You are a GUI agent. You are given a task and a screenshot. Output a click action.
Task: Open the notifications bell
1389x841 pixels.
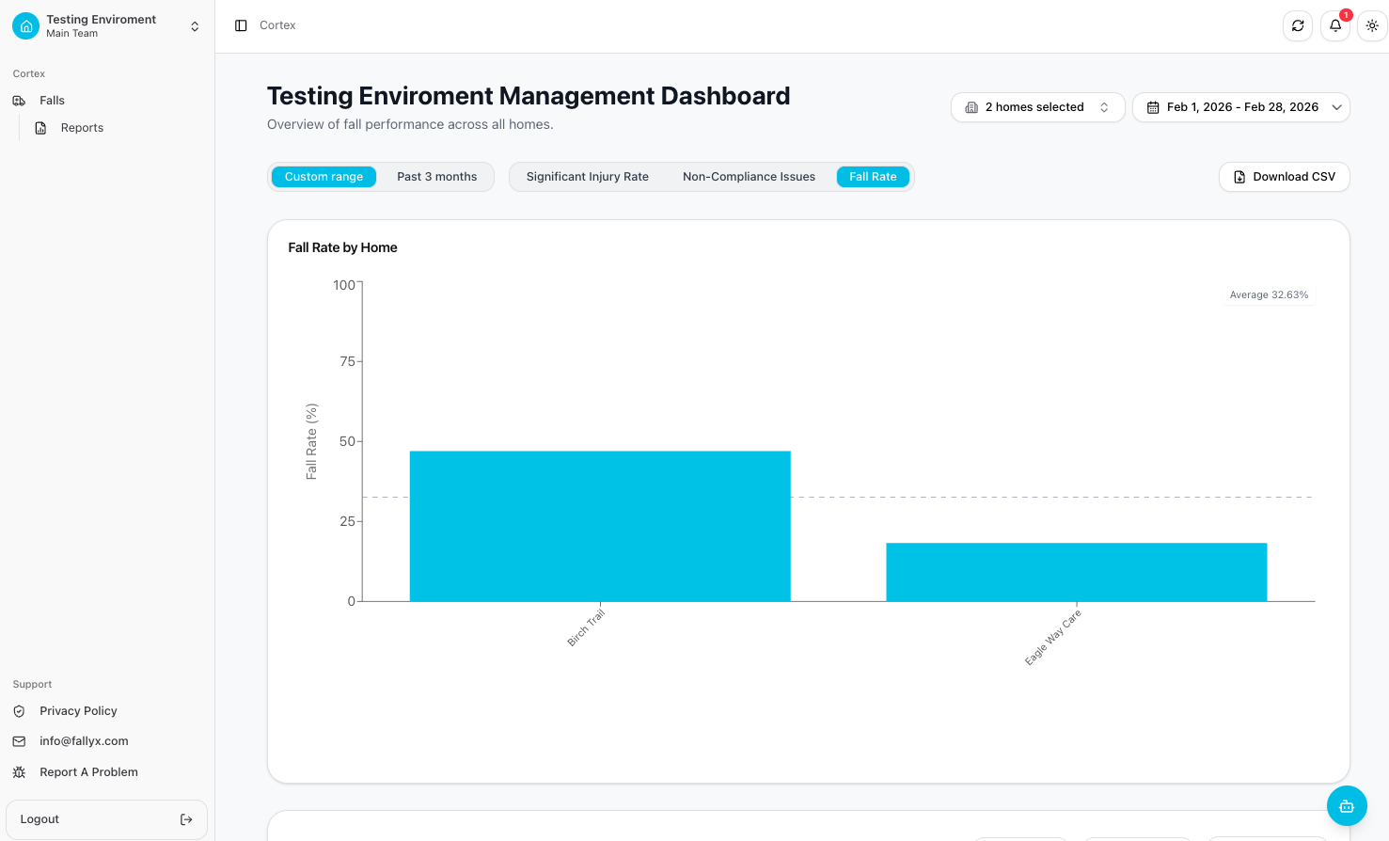[x=1335, y=26]
